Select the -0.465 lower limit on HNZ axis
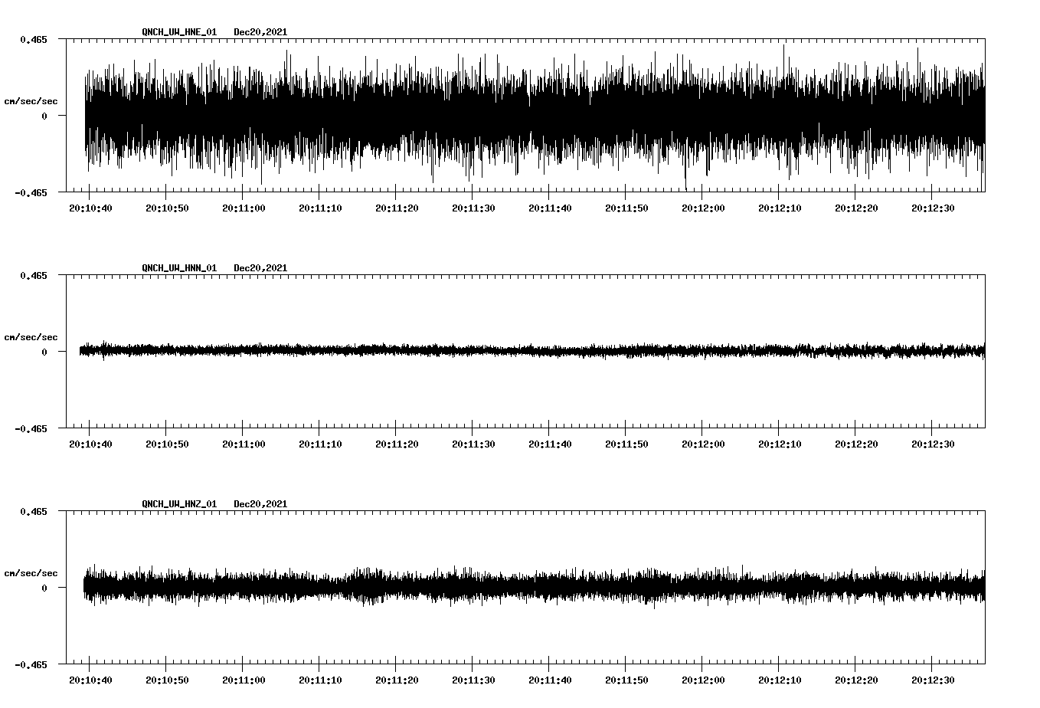 pyautogui.click(x=31, y=665)
